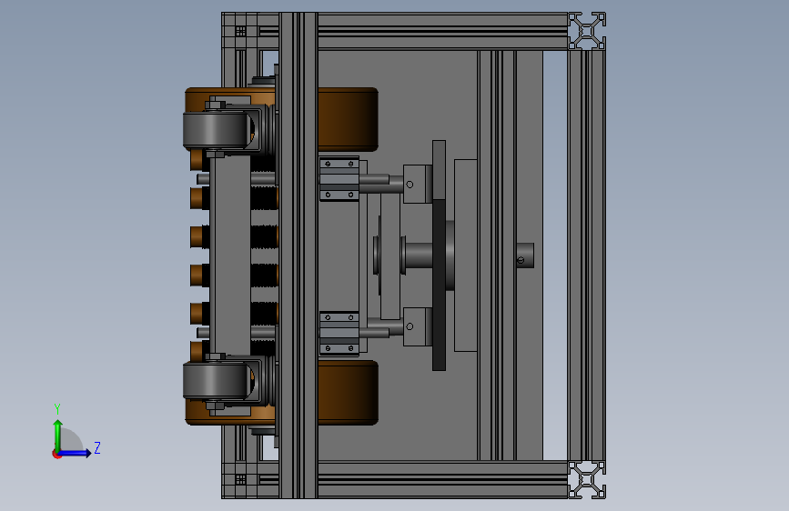Image resolution: width=789 pixels, height=511 pixels.
Task: Select the lower grey caster wheel
Action: tap(217, 382)
